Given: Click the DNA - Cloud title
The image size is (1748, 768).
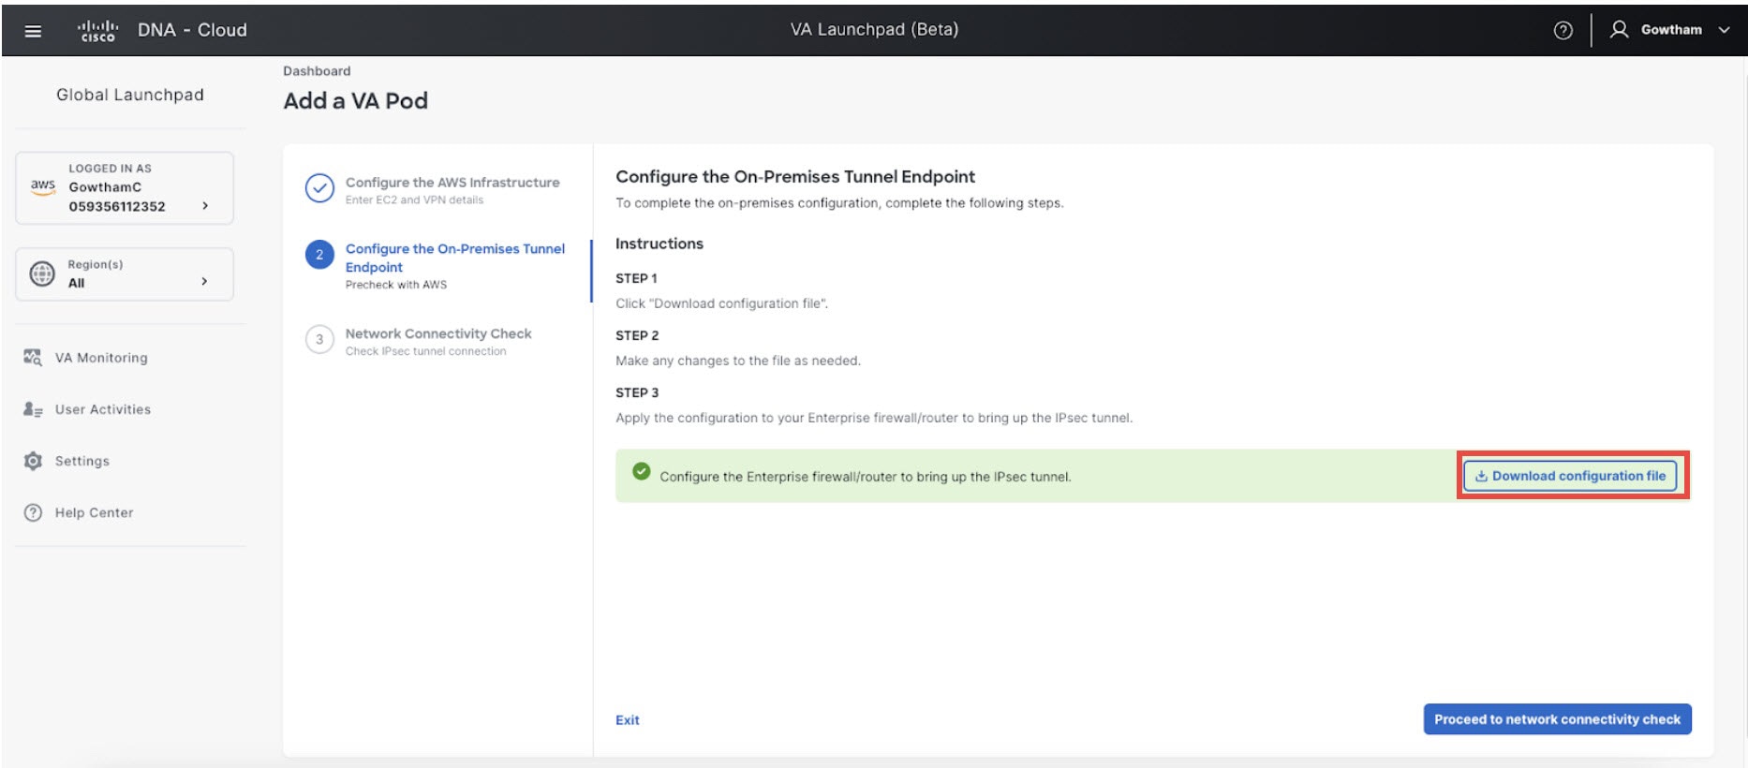Looking at the screenshot, I should pos(192,30).
